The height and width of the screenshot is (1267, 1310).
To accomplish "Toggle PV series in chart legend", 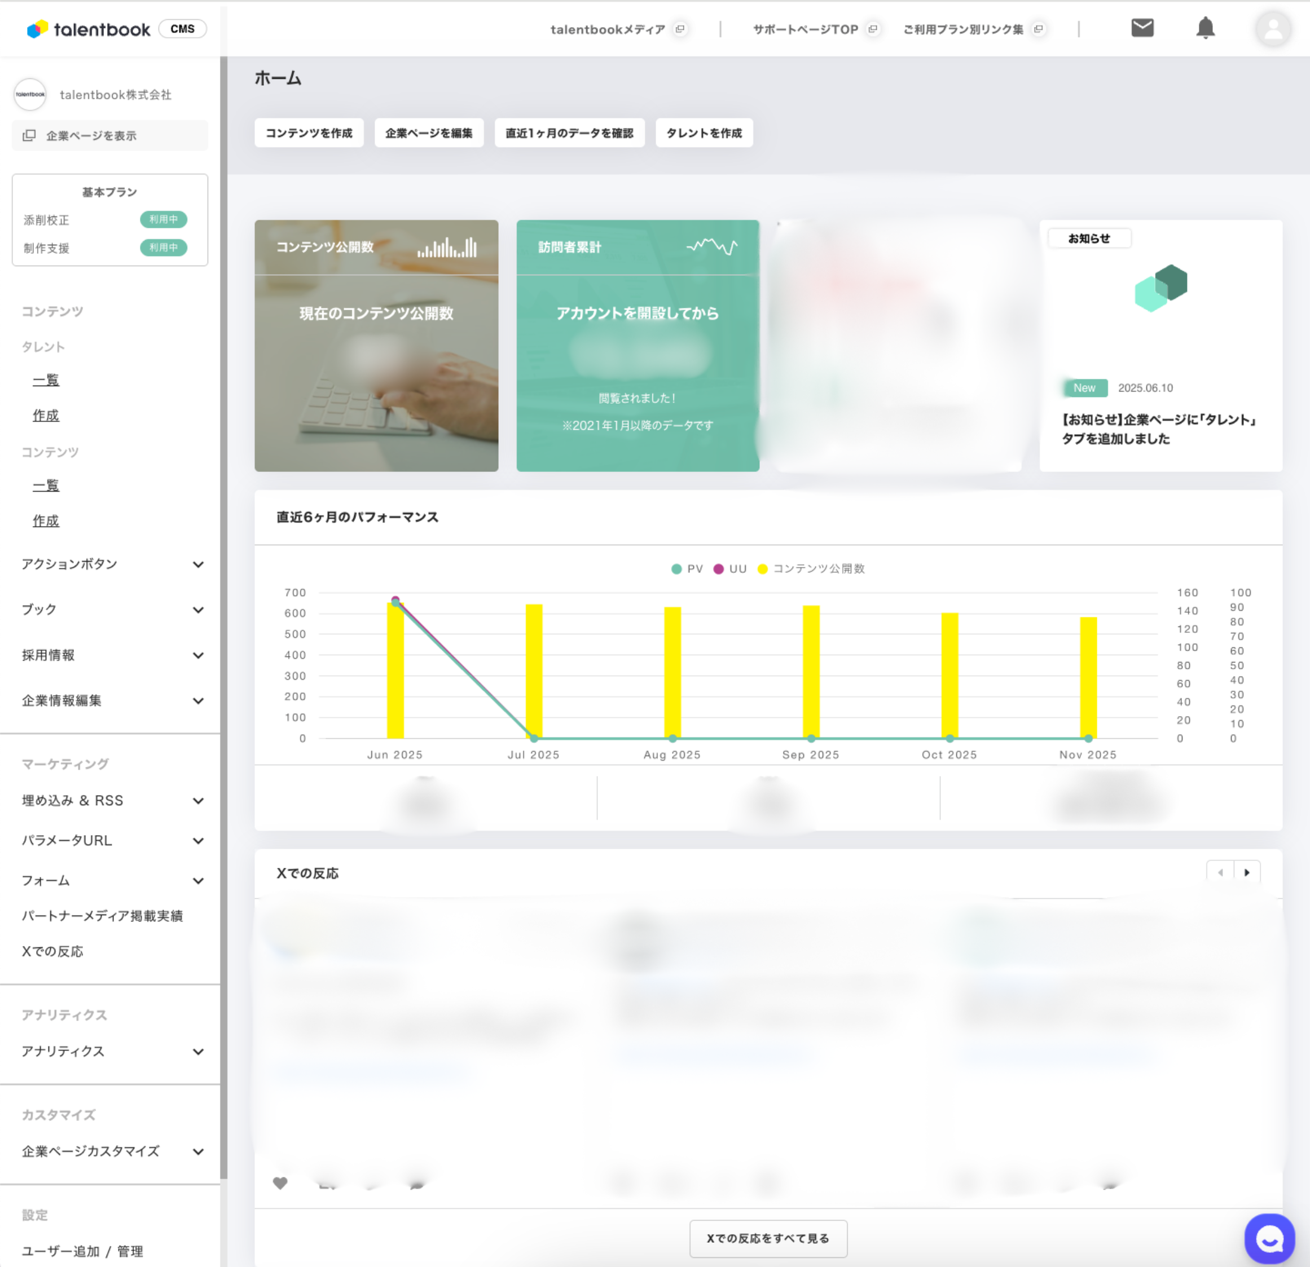I will pyautogui.click(x=687, y=568).
